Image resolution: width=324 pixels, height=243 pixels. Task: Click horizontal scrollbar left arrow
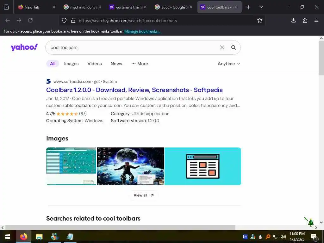pyautogui.click(x=3, y=227)
